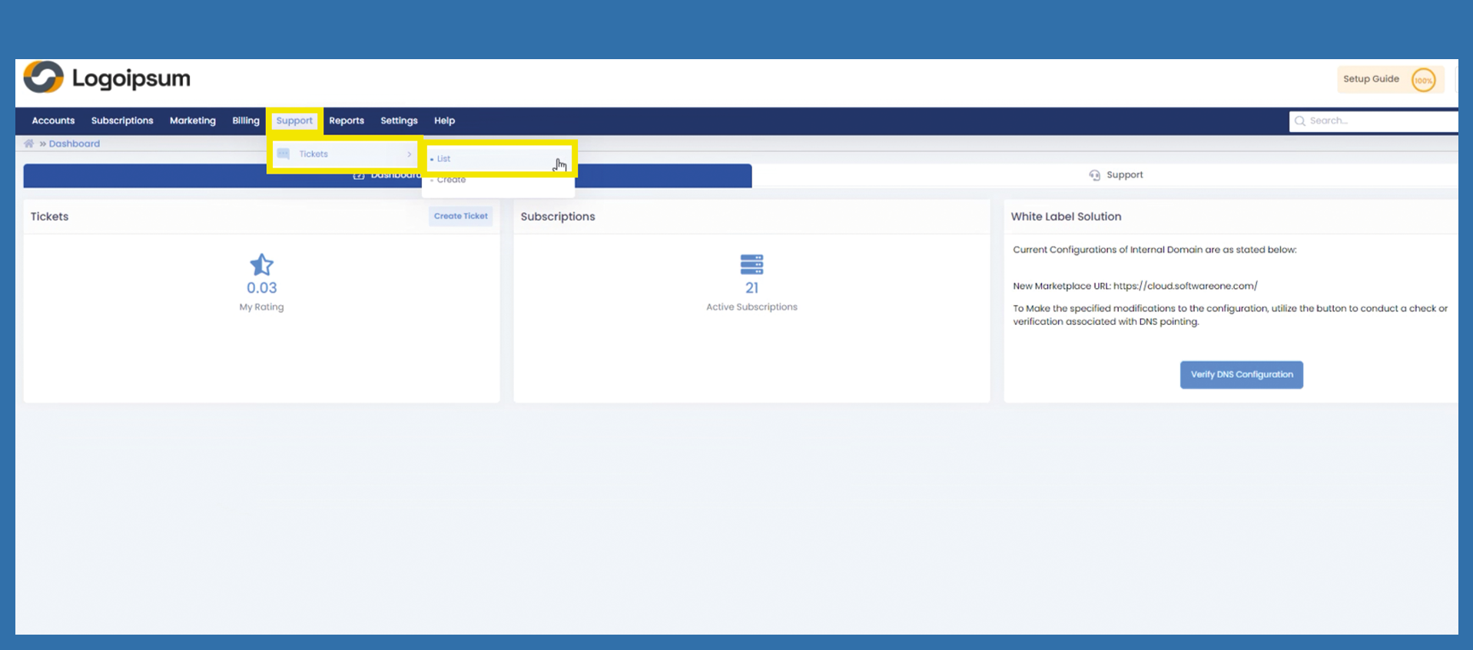Select Create under Tickets
Screen dimensions: 1473x650
451,180
